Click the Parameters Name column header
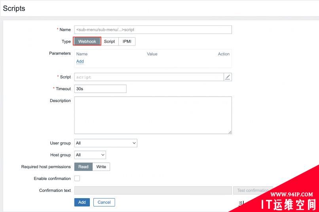 tap(82, 54)
